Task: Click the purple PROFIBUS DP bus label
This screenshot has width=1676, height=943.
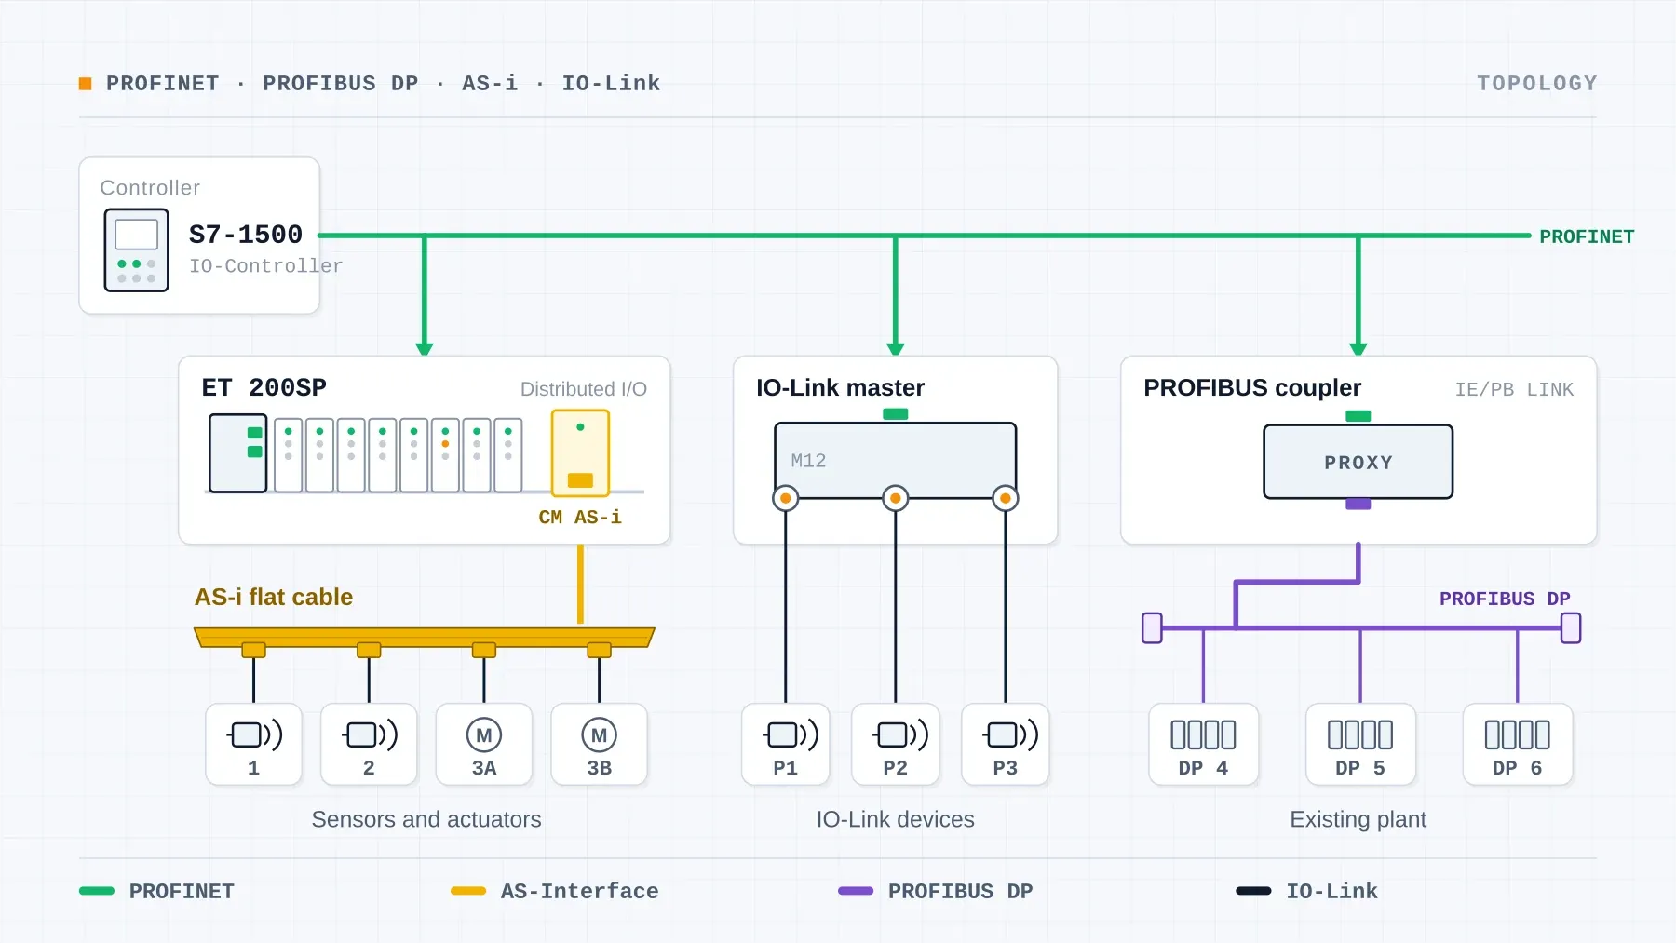Action: click(1505, 599)
